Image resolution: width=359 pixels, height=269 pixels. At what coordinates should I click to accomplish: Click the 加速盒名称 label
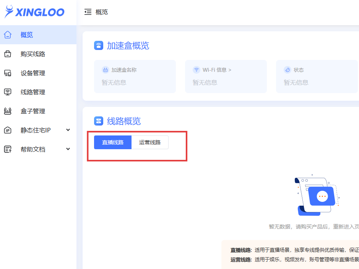coord(124,70)
